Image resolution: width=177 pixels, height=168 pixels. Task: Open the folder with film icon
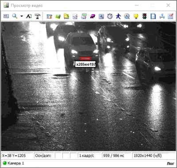[x=66, y=16]
